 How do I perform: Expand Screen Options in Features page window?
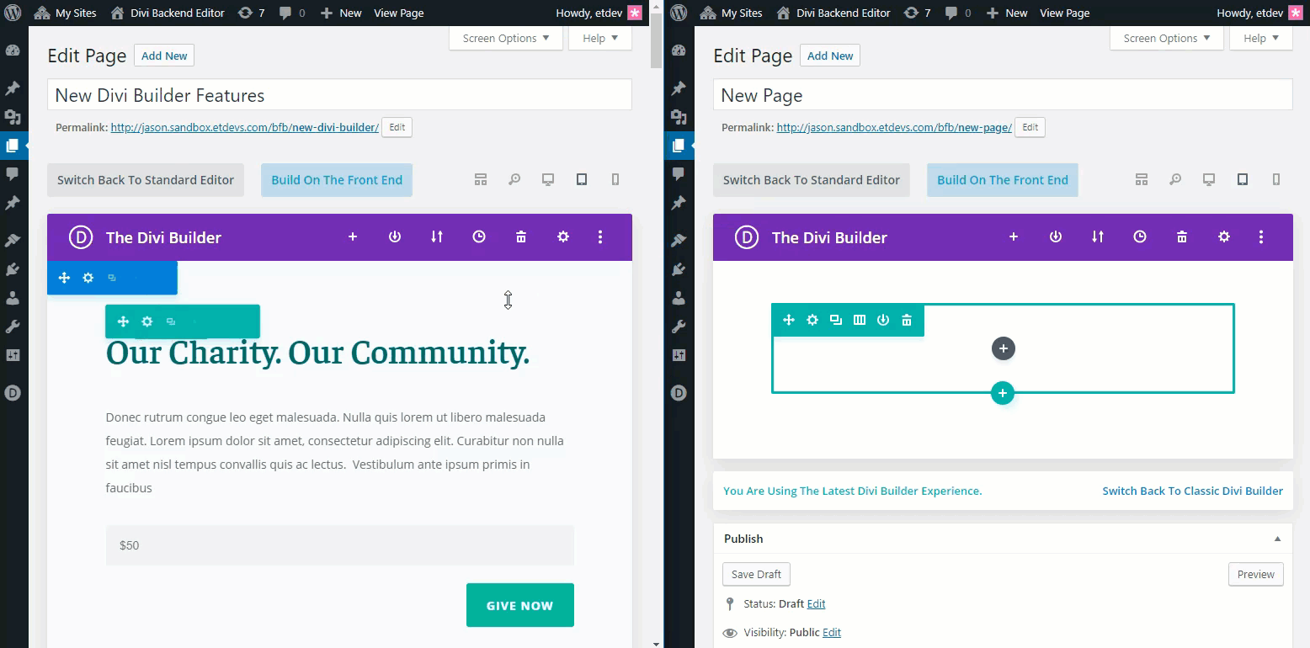506,38
